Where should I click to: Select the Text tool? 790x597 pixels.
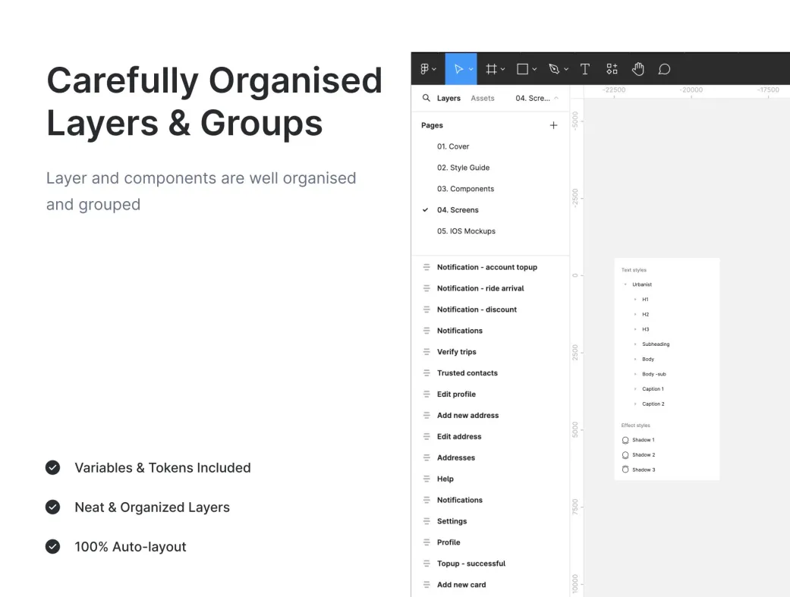[585, 69]
